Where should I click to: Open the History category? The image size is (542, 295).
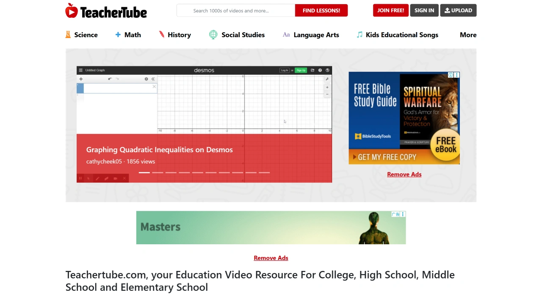[175, 35]
